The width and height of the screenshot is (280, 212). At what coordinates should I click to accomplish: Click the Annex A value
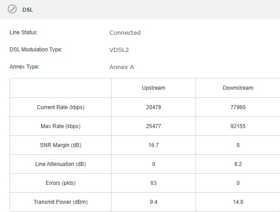coord(121,67)
